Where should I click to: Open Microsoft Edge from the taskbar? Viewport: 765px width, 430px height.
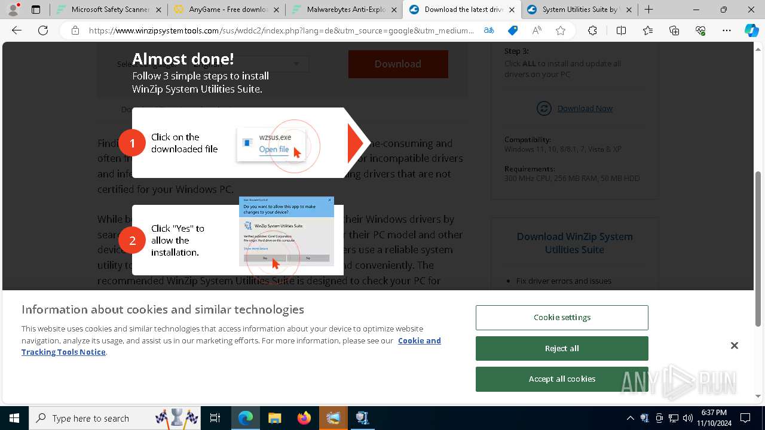[x=246, y=418]
